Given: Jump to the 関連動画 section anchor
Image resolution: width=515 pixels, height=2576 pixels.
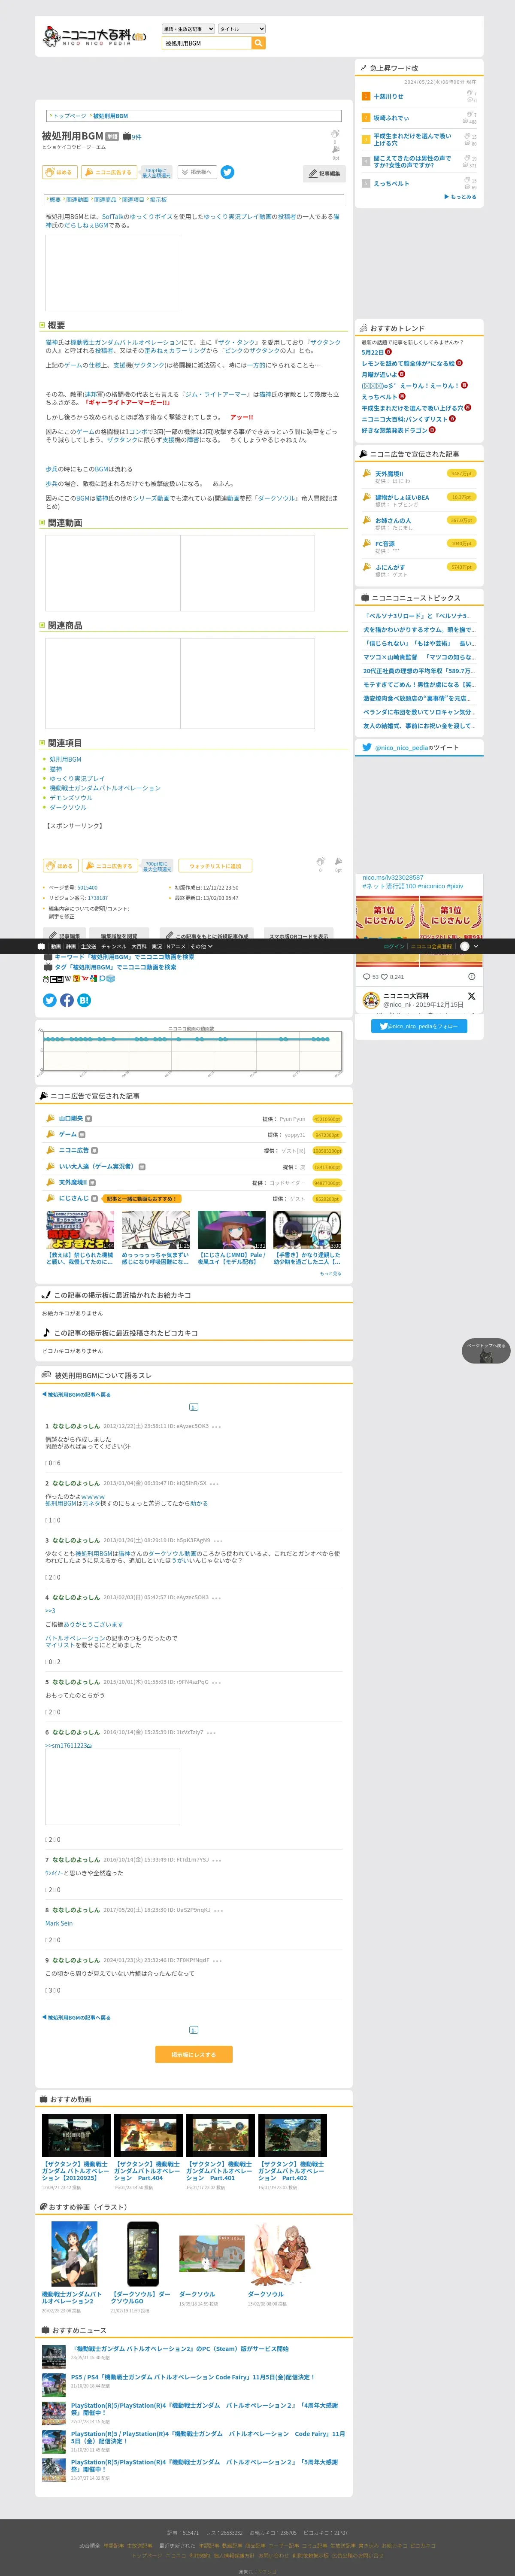Looking at the screenshot, I should pyautogui.click(x=77, y=199).
